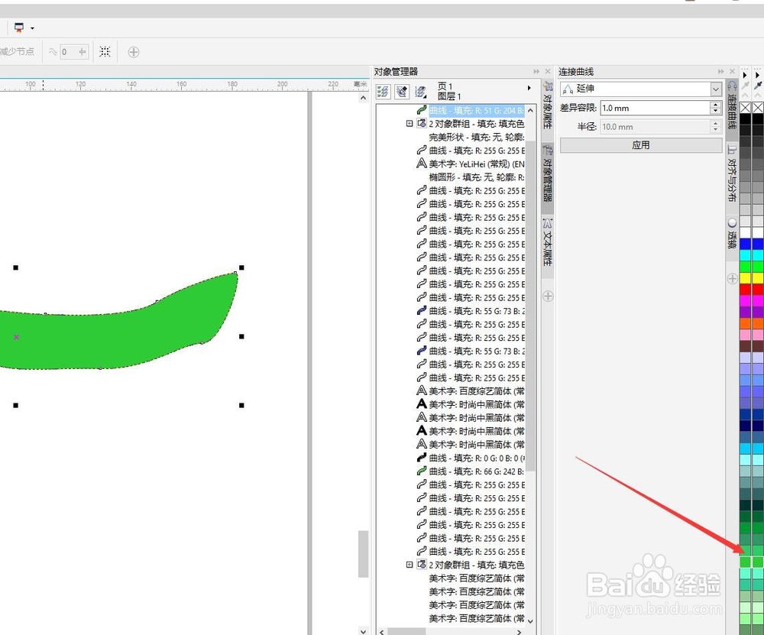Click the quick customize plus icon on property bar
The width and height of the screenshot is (764, 635).
(134, 52)
